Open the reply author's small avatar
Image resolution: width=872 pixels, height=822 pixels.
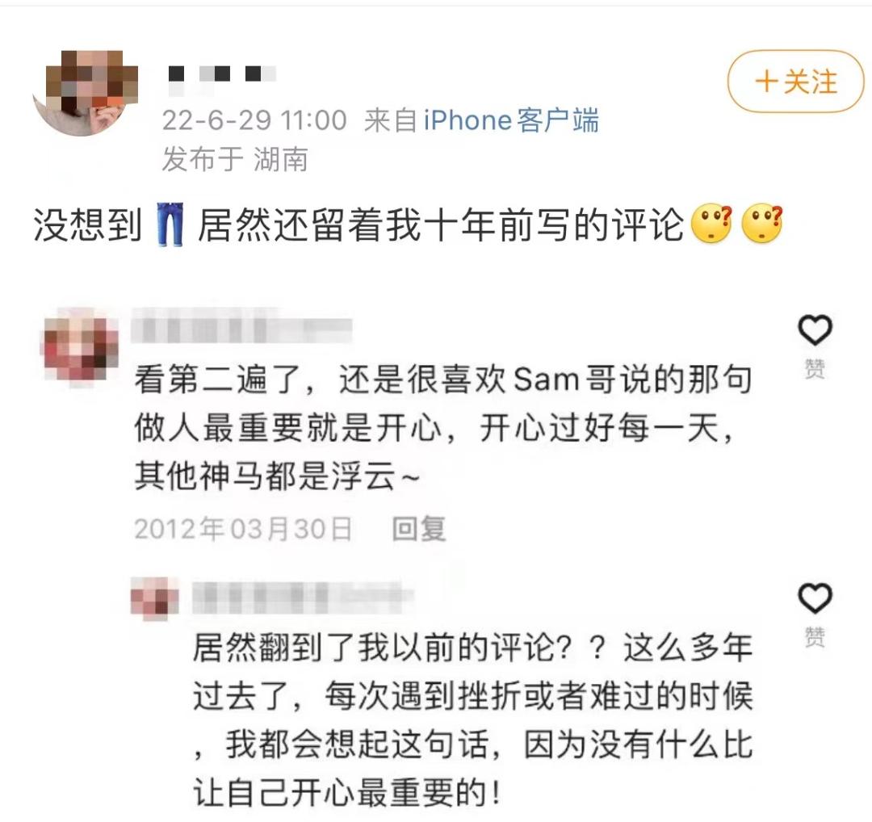(x=155, y=599)
